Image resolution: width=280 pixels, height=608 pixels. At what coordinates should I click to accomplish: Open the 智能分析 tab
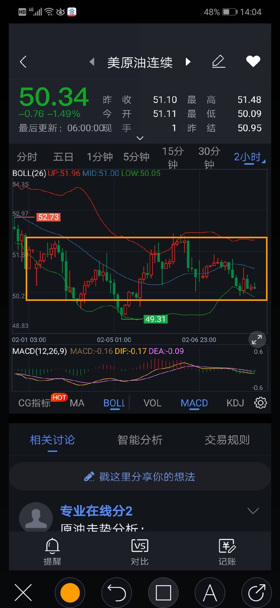coord(140,440)
